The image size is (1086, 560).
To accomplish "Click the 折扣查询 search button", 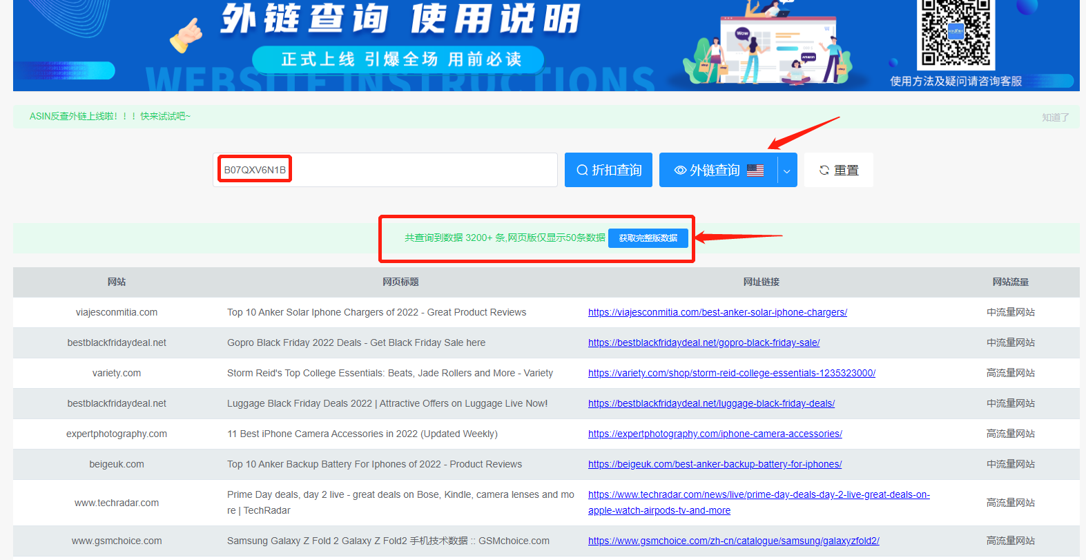I will click(608, 170).
